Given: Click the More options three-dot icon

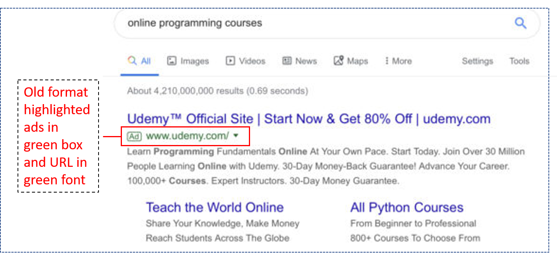Looking at the screenshot, I should coord(386,61).
